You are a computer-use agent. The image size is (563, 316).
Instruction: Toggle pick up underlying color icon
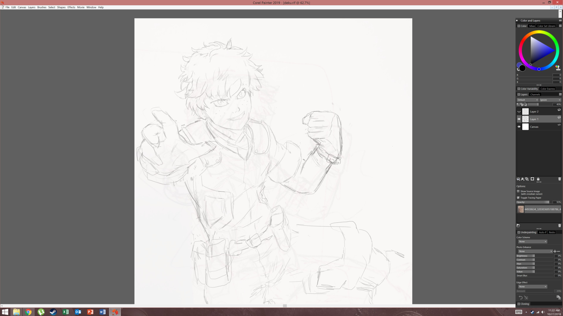pos(522,104)
